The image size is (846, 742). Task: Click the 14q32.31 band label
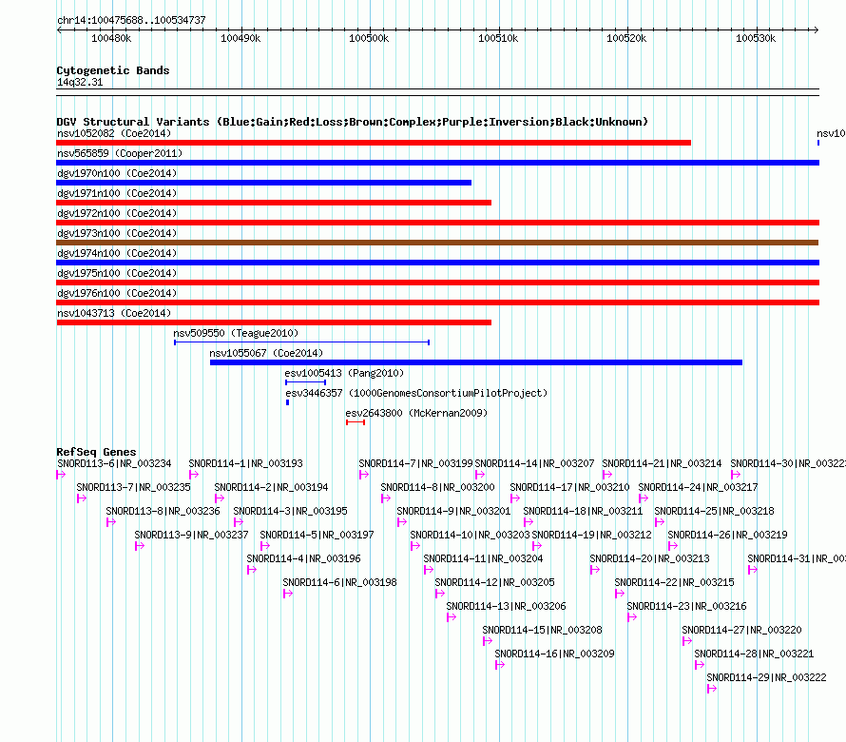[80, 82]
